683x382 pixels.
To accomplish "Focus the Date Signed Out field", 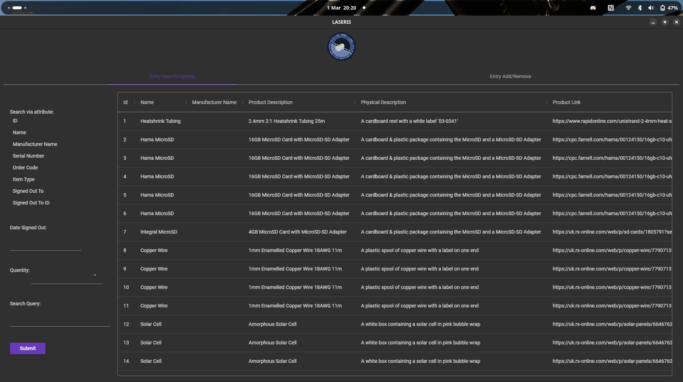I will click(45, 244).
